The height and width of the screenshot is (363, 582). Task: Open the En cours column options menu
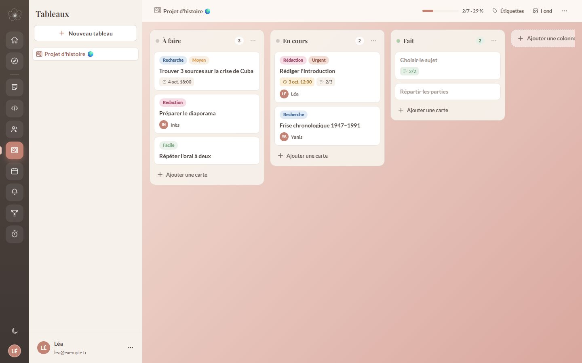(x=373, y=41)
